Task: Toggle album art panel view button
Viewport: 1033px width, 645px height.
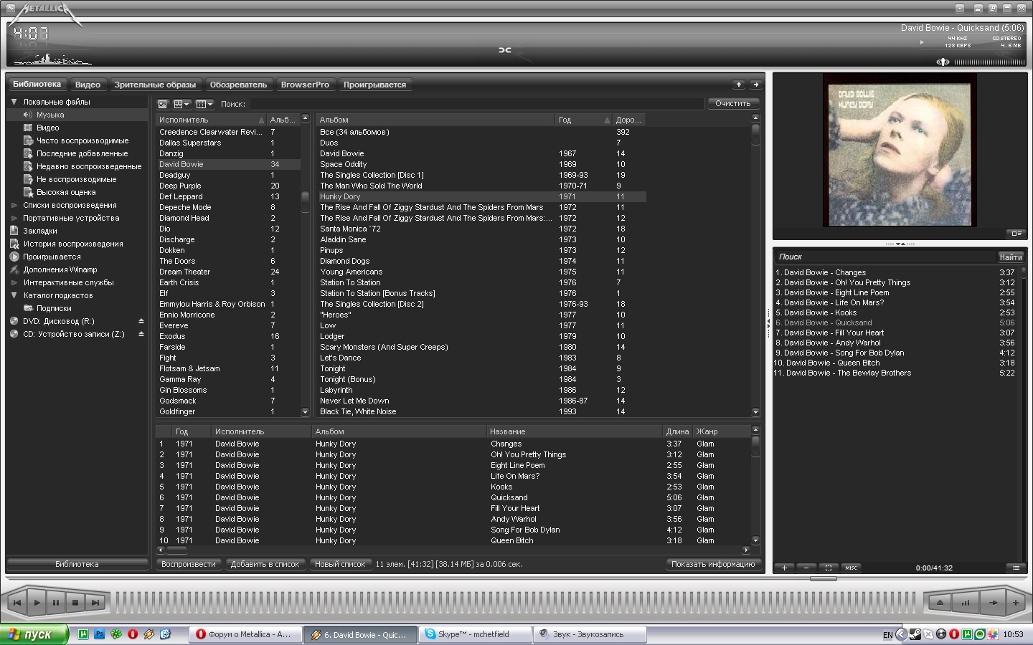Action: pyautogui.click(x=1016, y=234)
